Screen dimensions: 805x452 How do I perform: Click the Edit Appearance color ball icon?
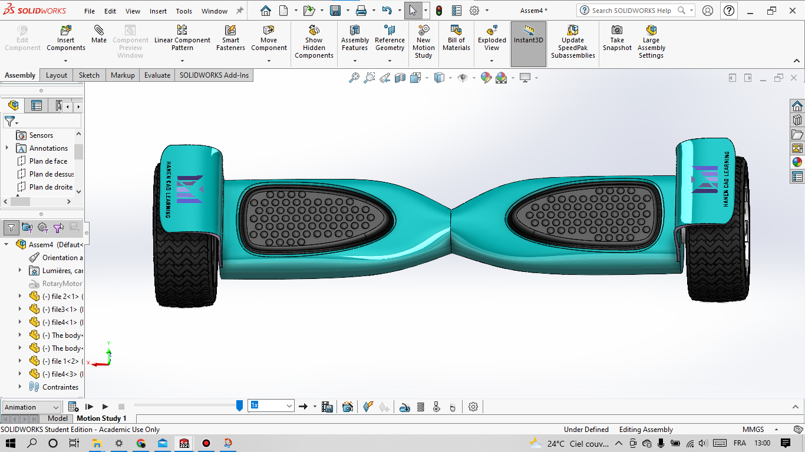tap(486, 78)
